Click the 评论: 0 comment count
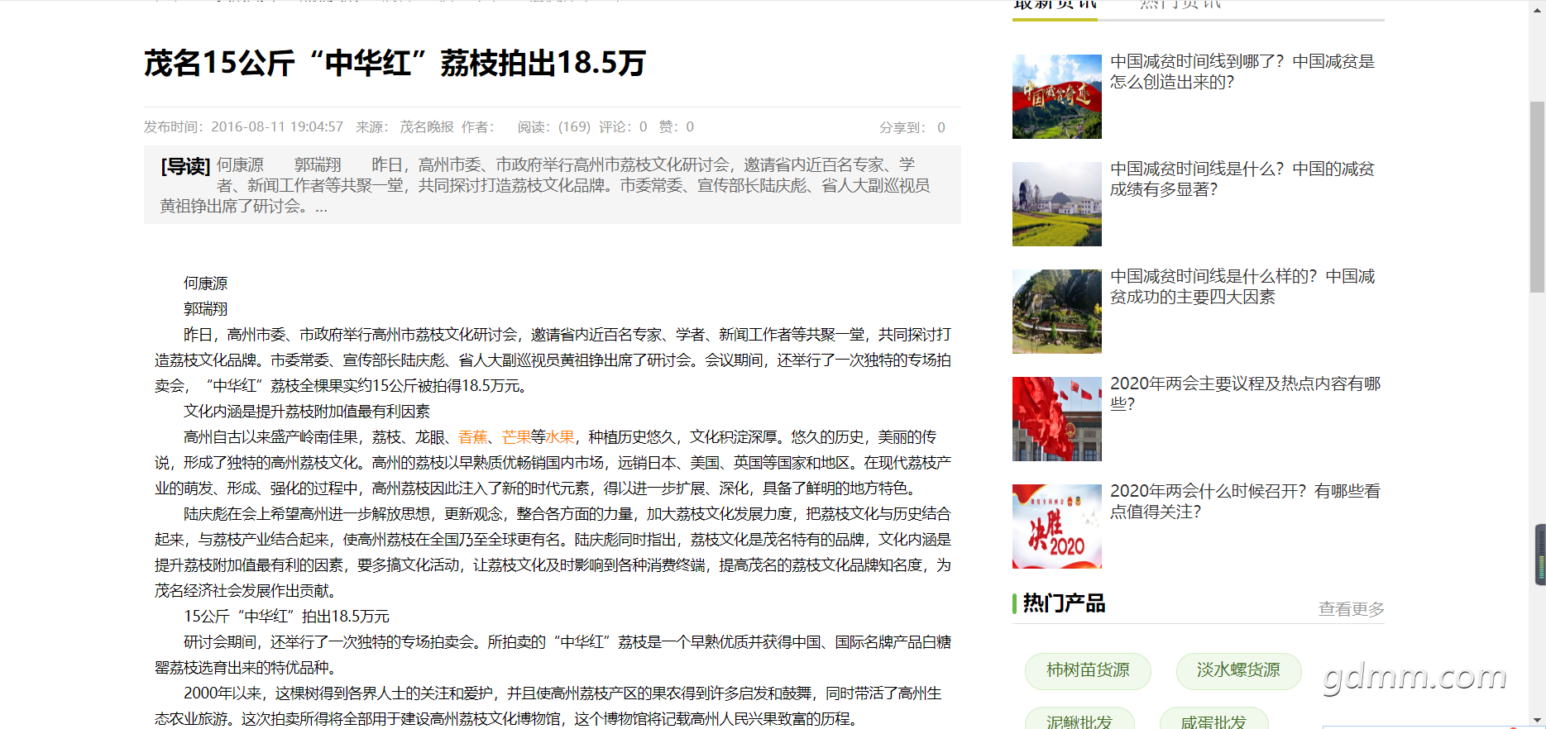1546x729 pixels. click(623, 127)
